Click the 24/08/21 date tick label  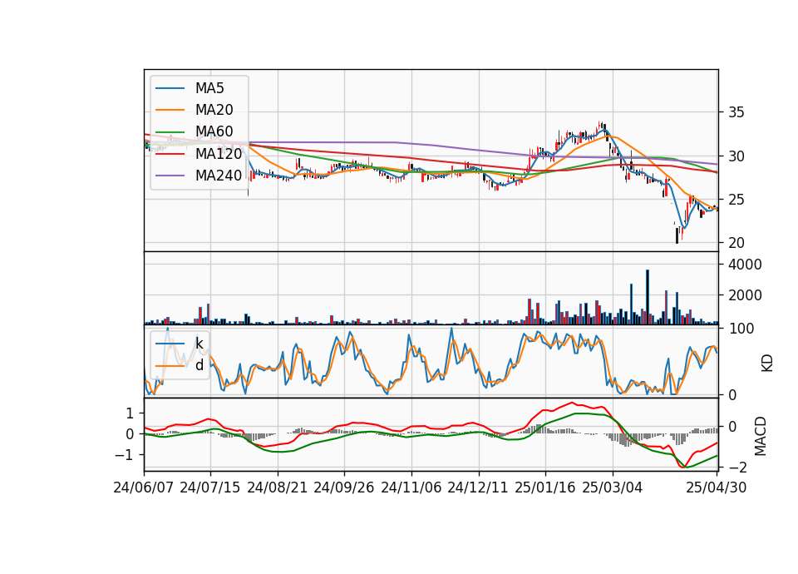278,487
